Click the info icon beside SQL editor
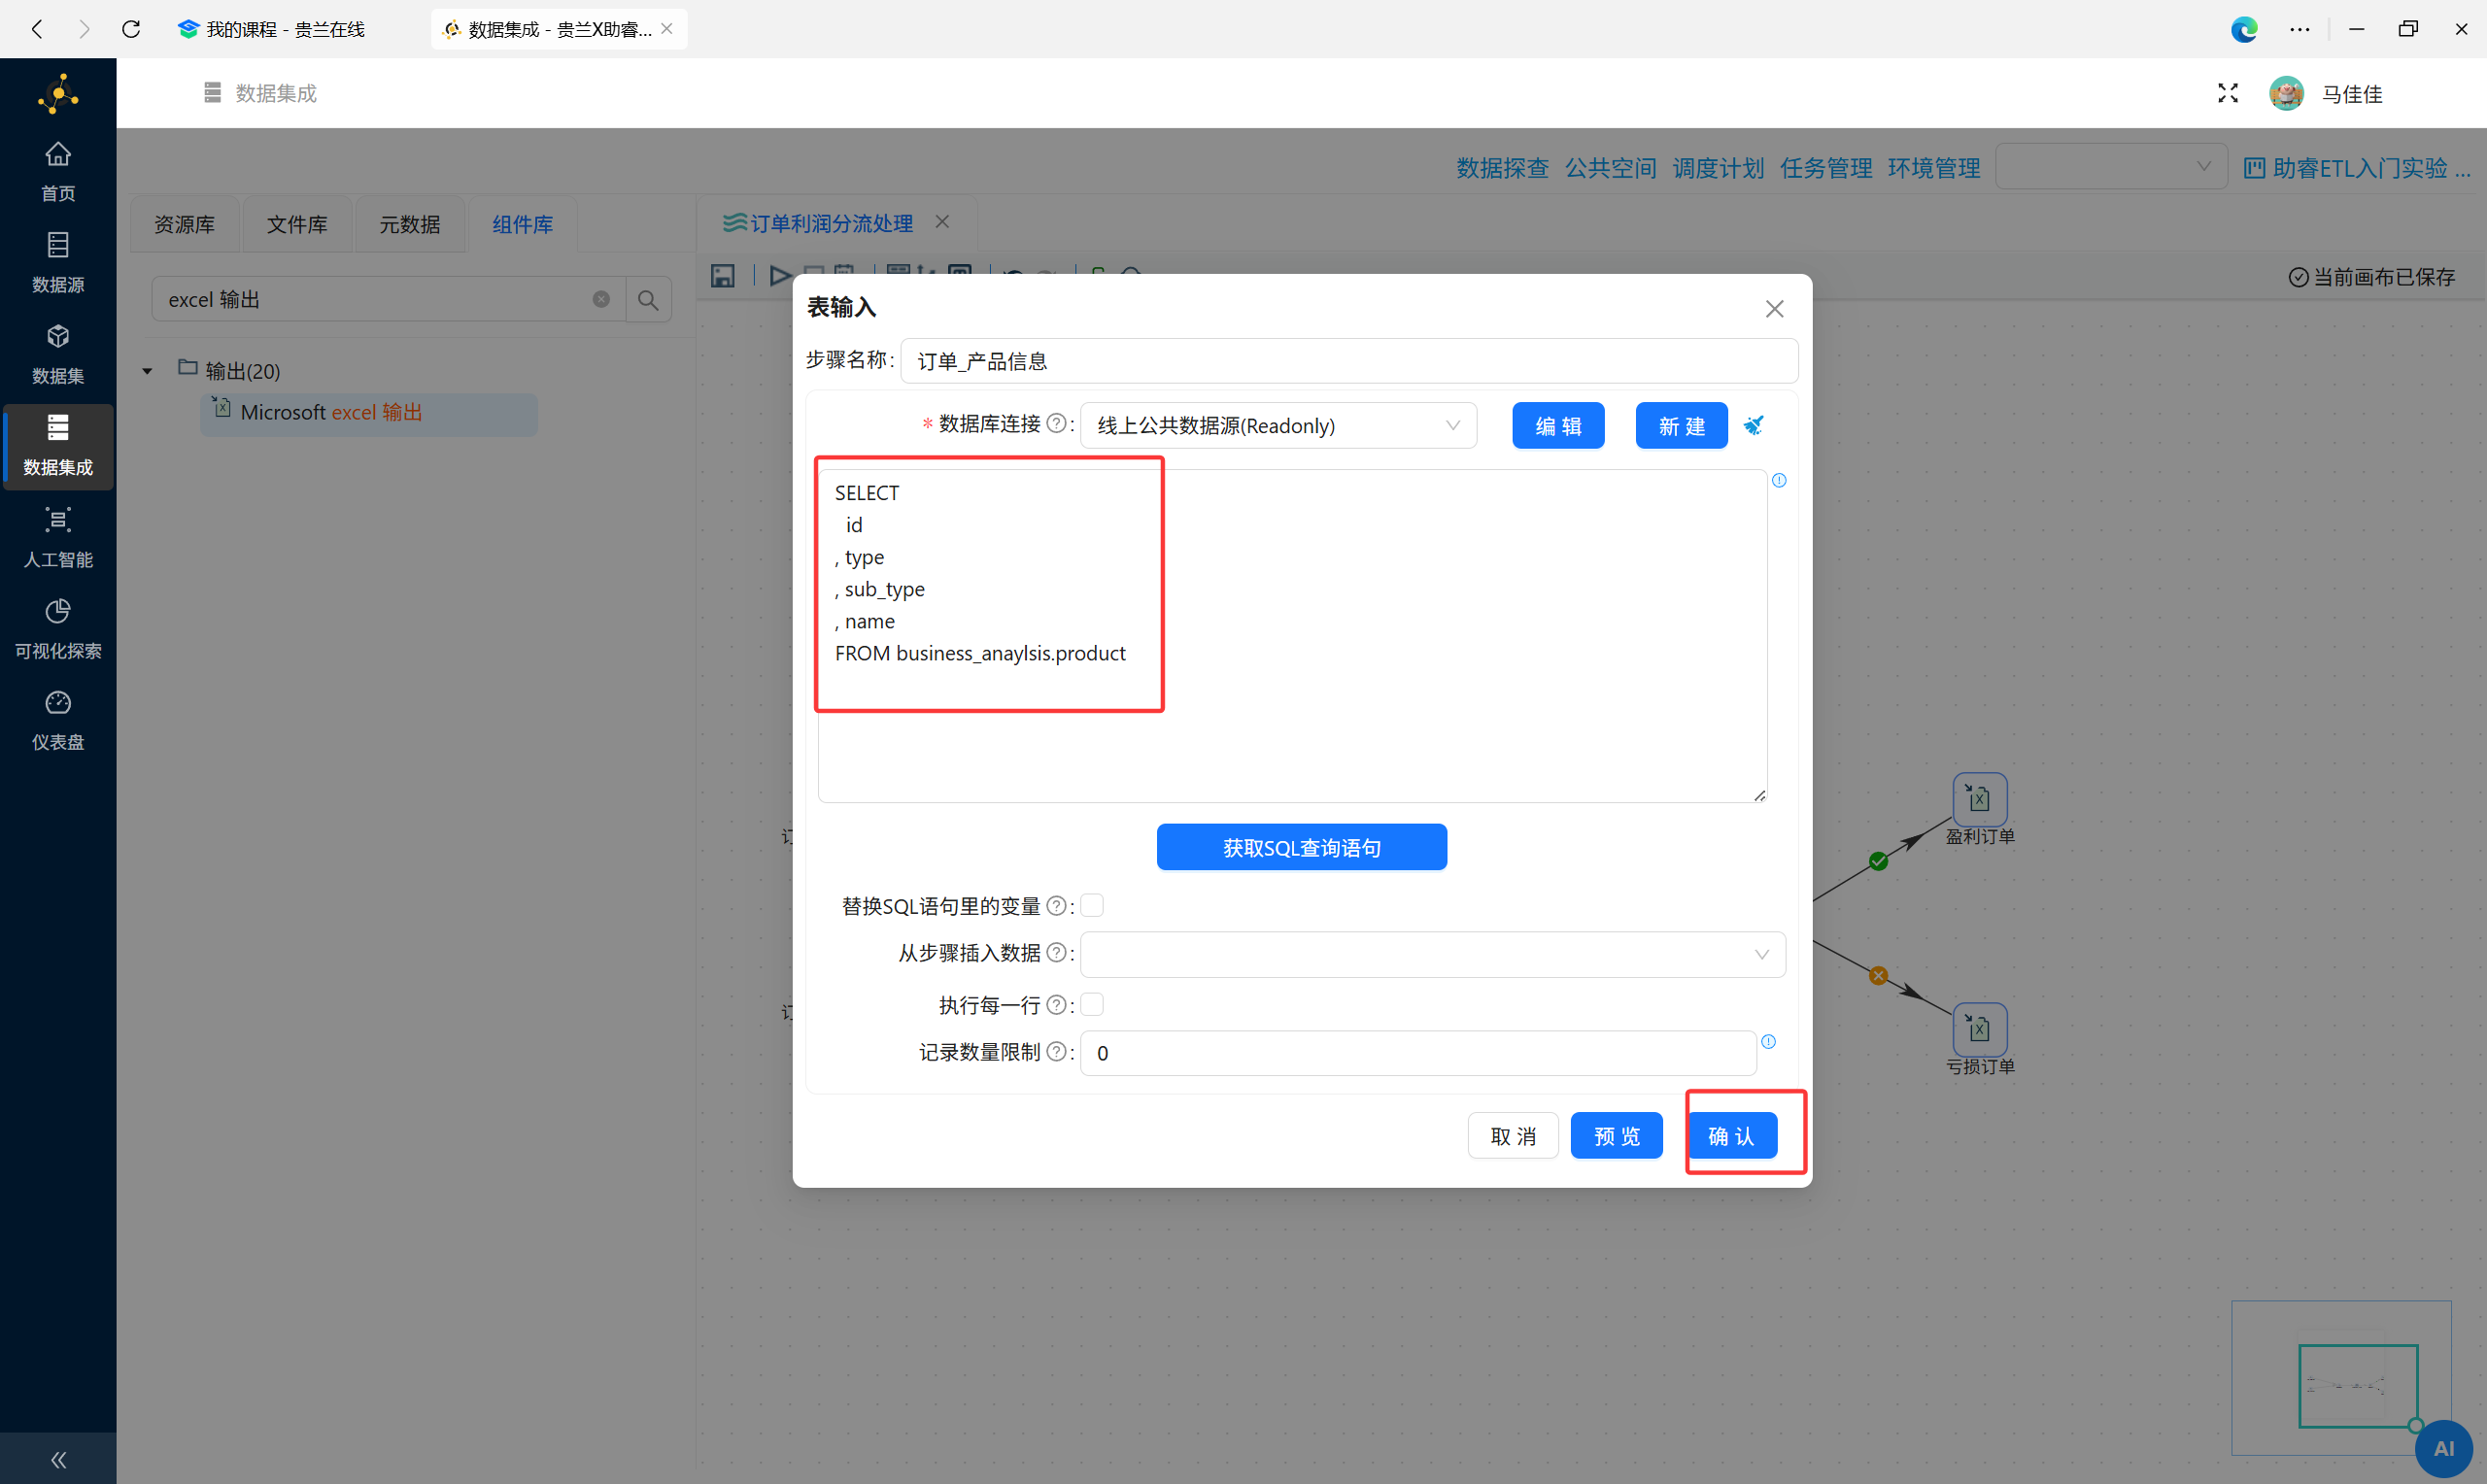This screenshot has width=2487, height=1484. pos(1779,480)
